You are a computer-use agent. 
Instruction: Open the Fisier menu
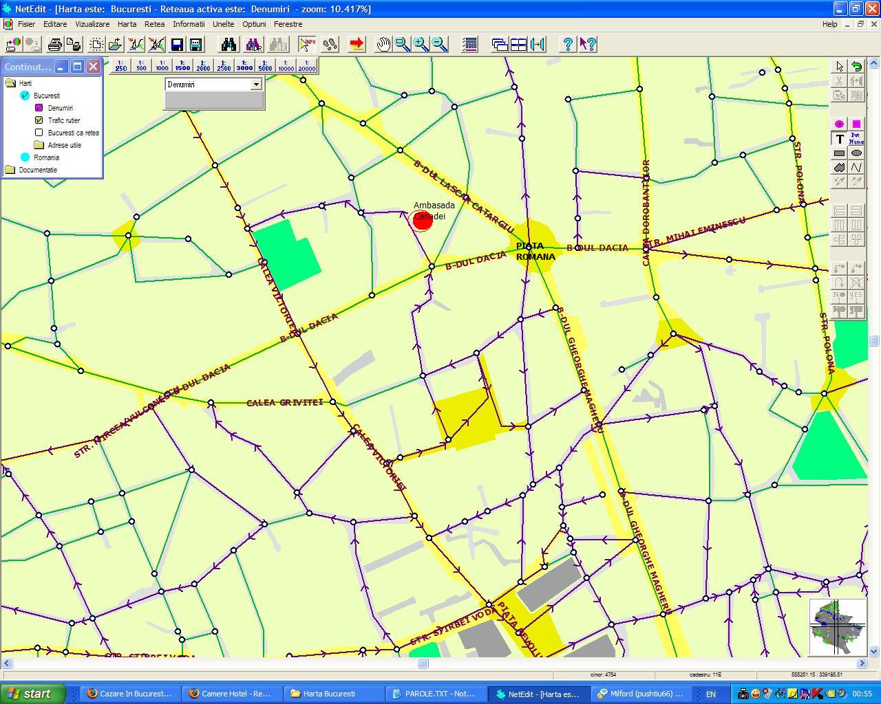[x=26, y=24]
